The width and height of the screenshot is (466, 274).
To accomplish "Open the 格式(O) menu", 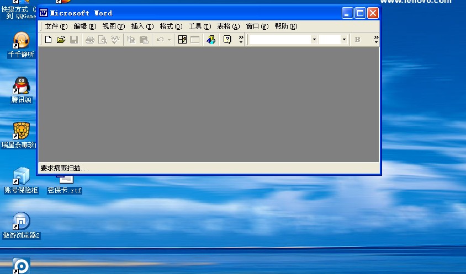I will (171, 26).
